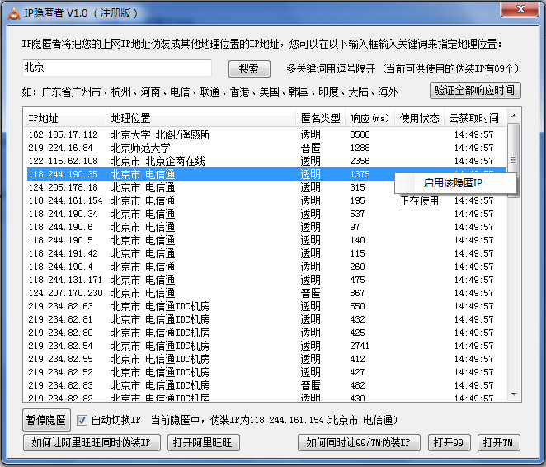546x467 pixels.
Task: Click the 打开QQ button
Action: 449,442
